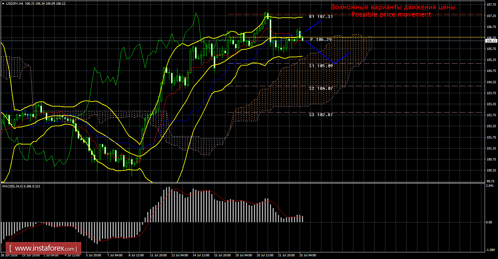Select the P 106.29 pivot label
The image size is (498, 259).
pos(321,39)
